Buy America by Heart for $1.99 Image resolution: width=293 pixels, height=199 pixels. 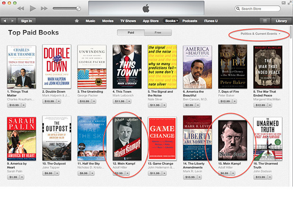13,177
